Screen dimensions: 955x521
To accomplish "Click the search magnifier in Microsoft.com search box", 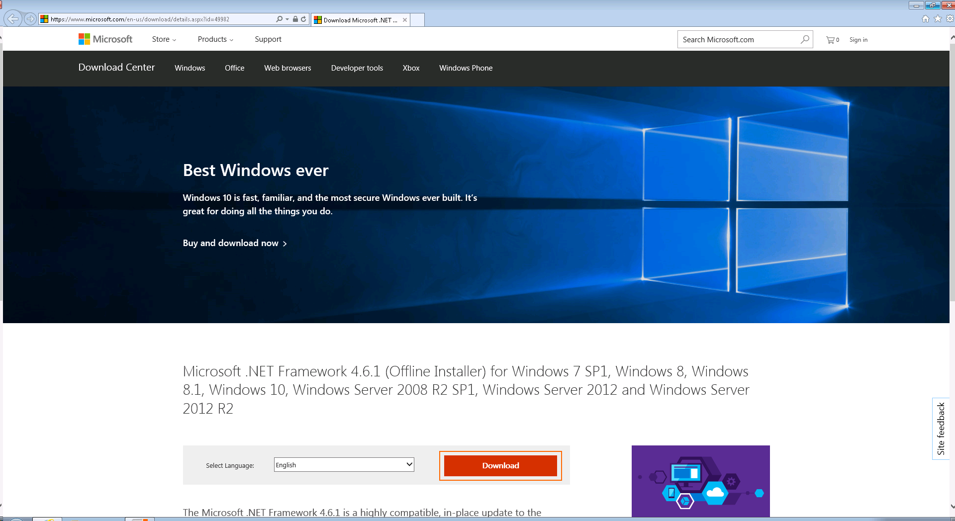I will click(x=805, y=39).
